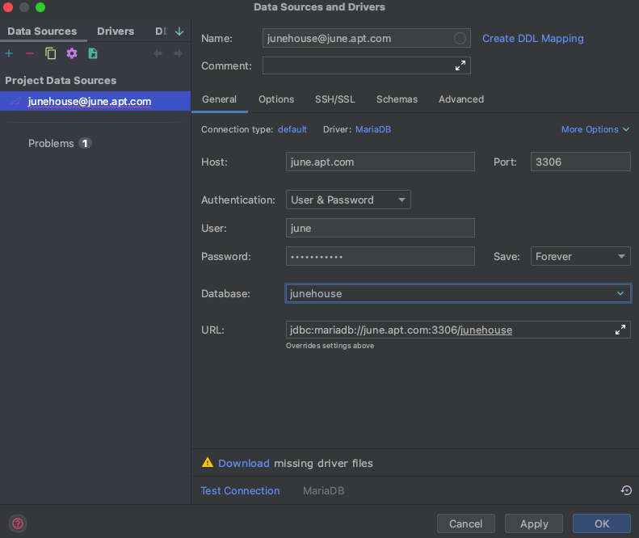639x538 pixels.
Task: Open the Save password dropdown set to Forever
Action: tap(580, 256)
